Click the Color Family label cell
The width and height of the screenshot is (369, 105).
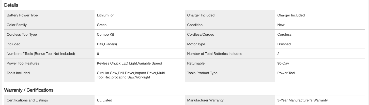17,25
